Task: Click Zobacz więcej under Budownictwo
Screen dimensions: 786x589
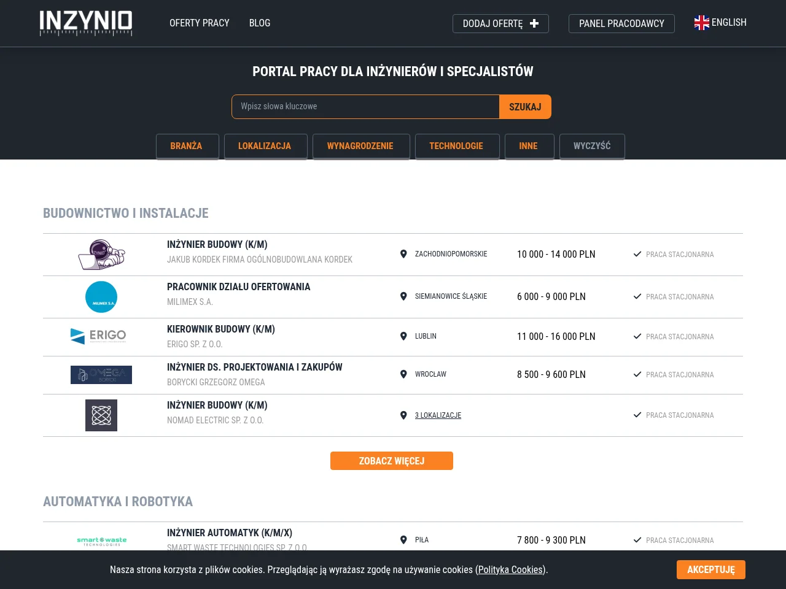Action: tap(392, 461)
